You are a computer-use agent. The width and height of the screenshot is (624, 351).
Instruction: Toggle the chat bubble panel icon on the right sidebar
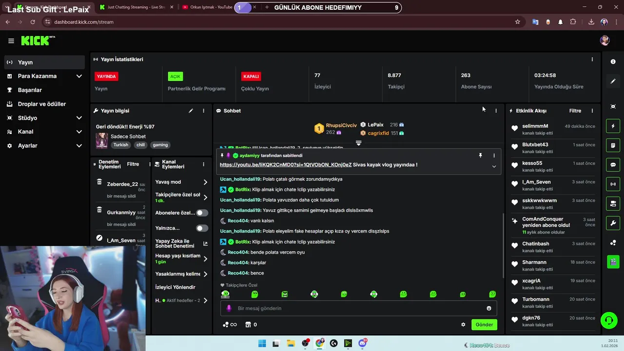point(613,165)
